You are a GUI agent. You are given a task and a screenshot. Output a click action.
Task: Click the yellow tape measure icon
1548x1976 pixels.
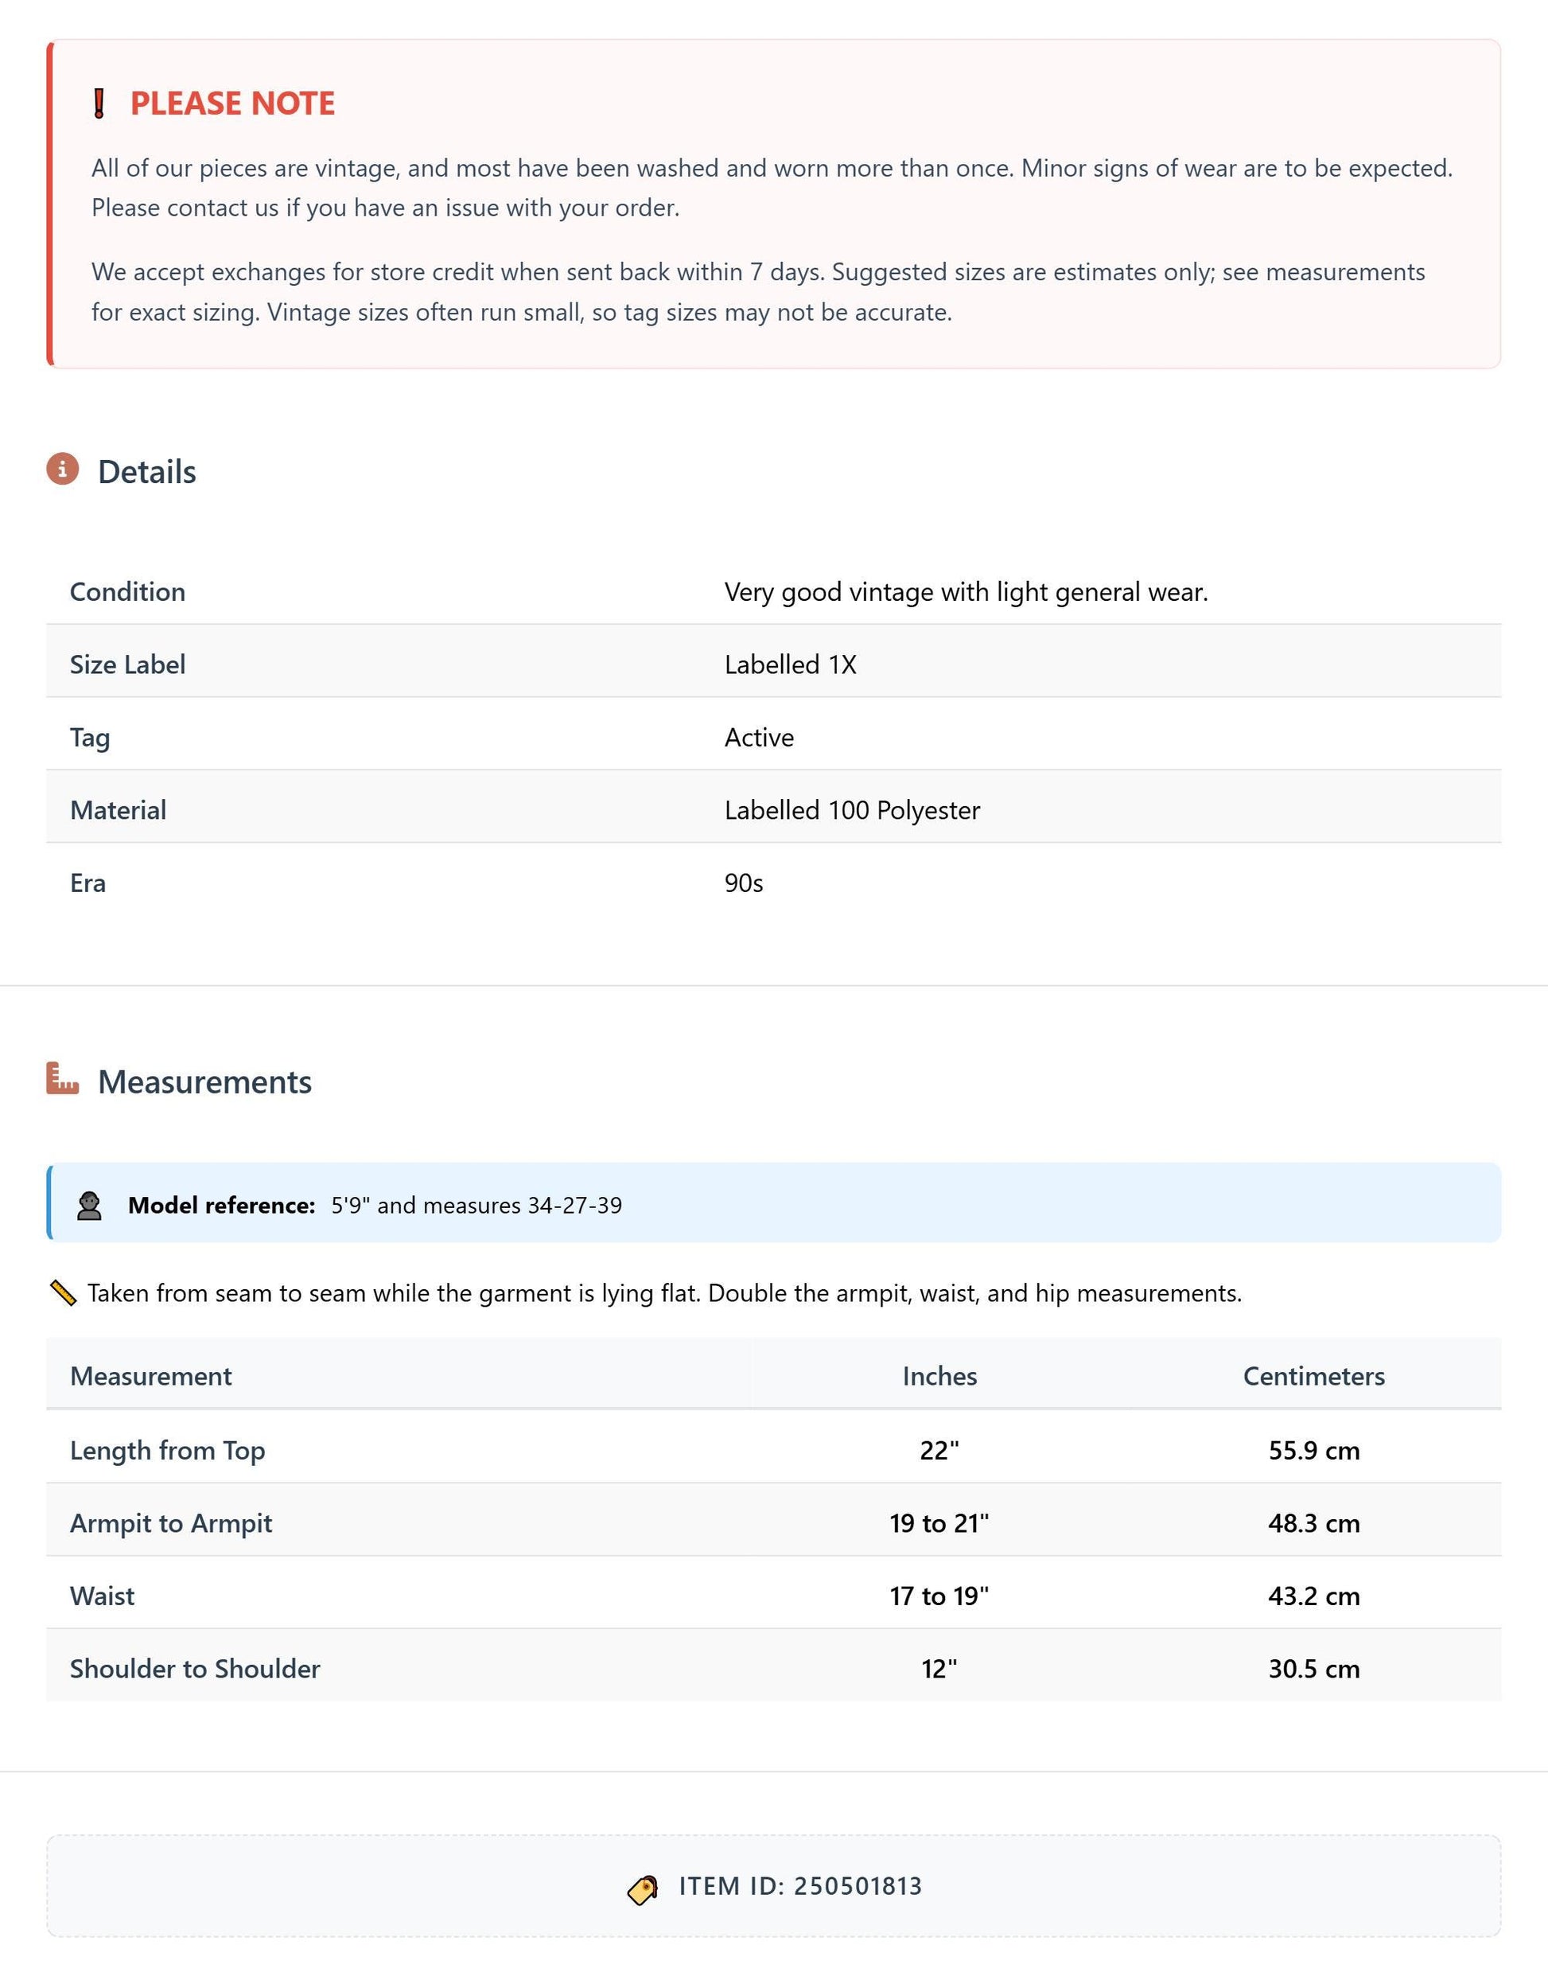click(x=63, y=1293)
